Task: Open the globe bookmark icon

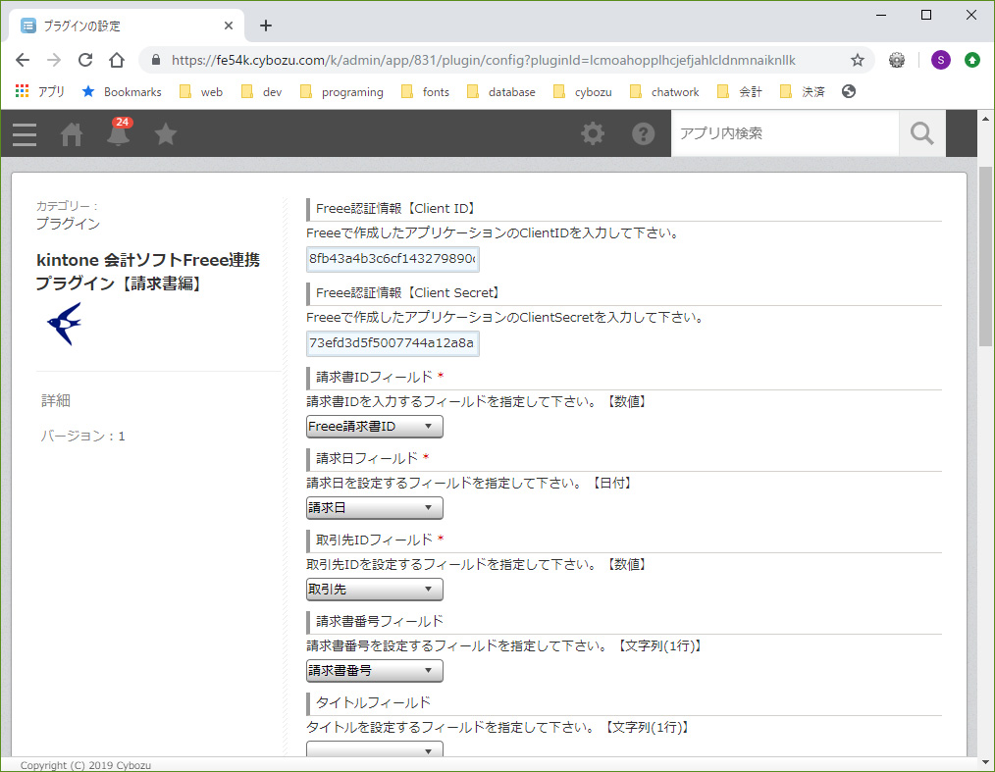Action: (849, 92)
